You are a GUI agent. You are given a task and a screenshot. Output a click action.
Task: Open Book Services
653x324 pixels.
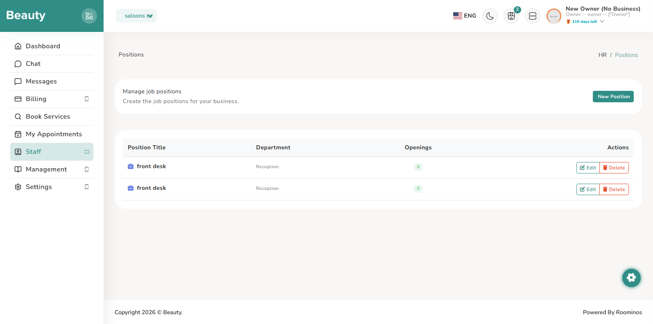(x=52, y=117)
